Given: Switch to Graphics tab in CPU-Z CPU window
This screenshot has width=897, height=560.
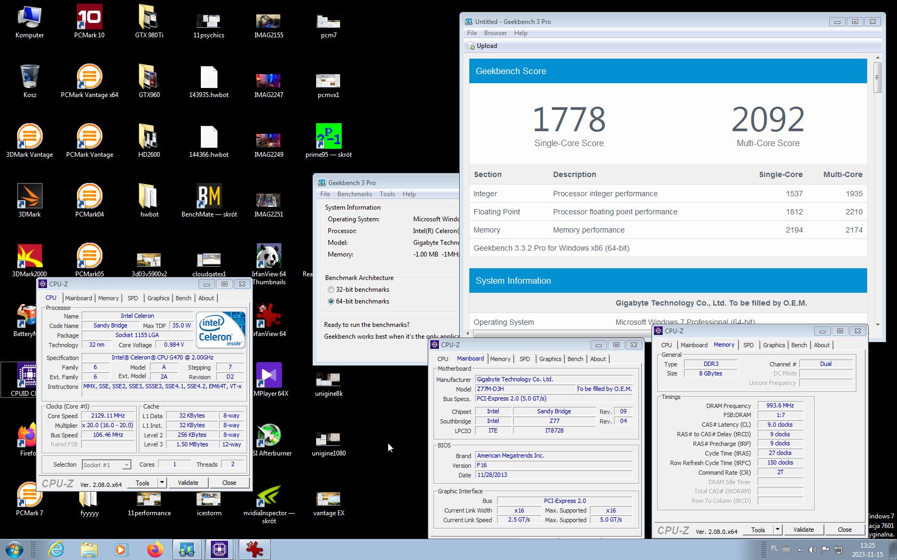Looking at the screenshot, I should click(159, 298).
